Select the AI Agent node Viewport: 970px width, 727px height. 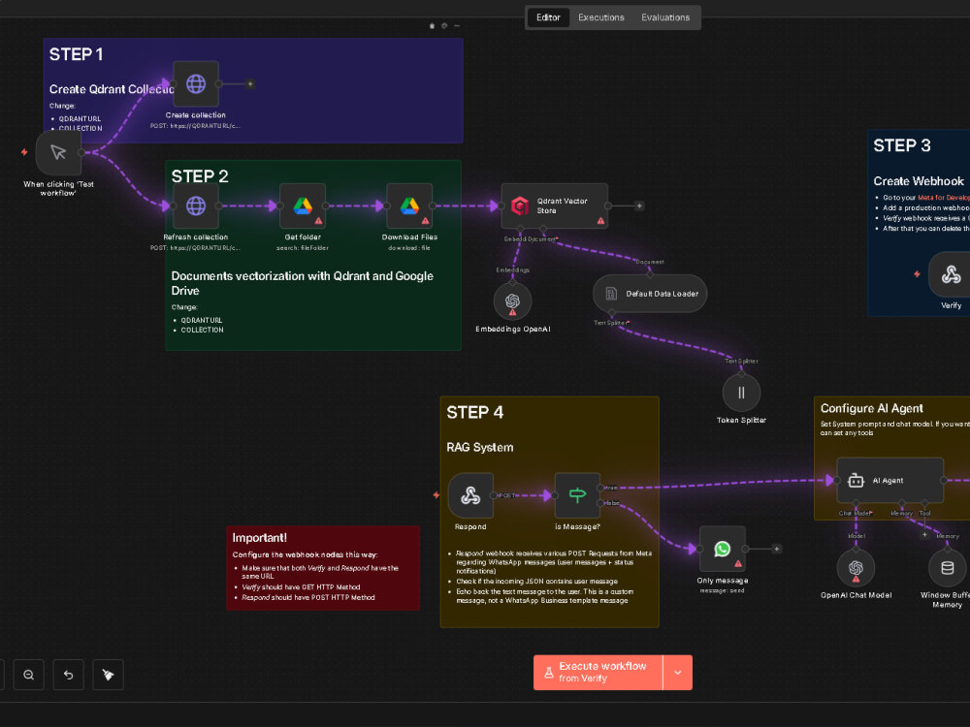[x=890, y=481]
